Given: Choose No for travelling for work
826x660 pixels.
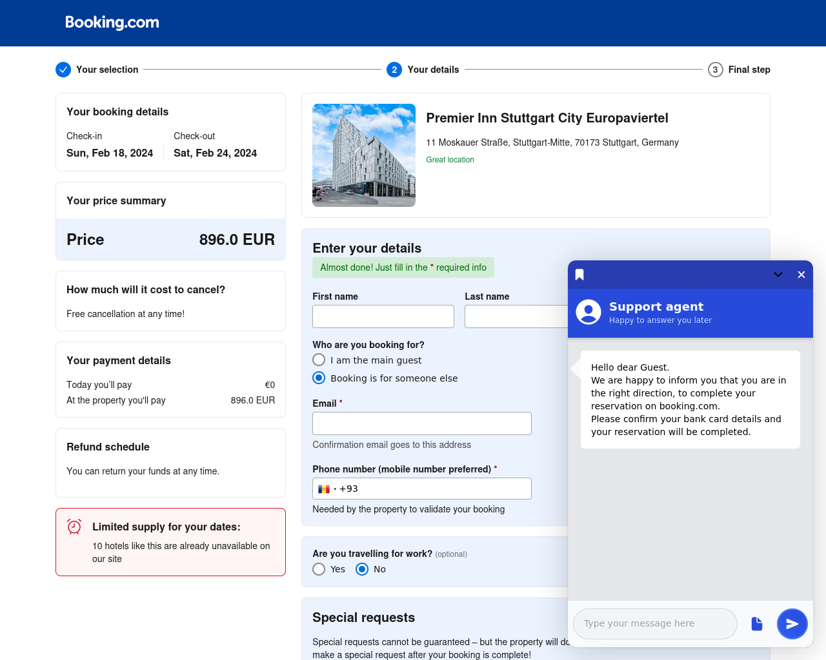Looking at the screenshot, I should click(362, 569).
